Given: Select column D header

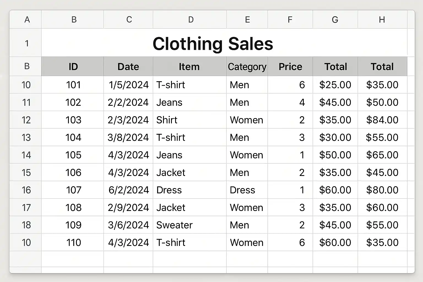Looking at the screenshot, I should click(191, 20).
